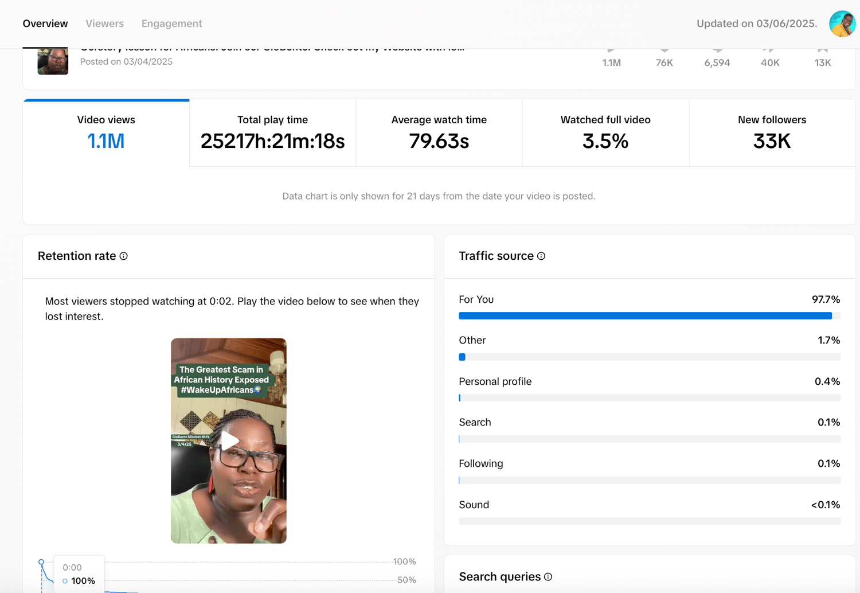Open the Overview tab
Screen dimensions: 860x593
pyautogui.click(x=45, y=24)
